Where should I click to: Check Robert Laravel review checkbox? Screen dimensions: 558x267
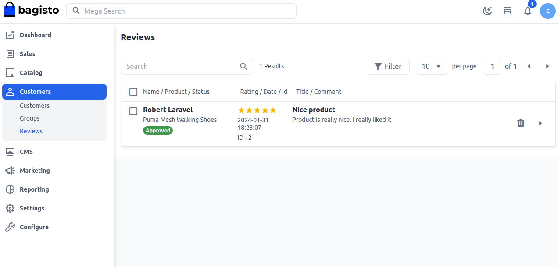pyautogui.click(x=133, y=111)
